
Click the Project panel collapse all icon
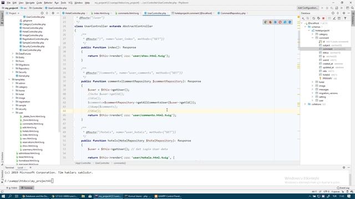tap(47, 13)
